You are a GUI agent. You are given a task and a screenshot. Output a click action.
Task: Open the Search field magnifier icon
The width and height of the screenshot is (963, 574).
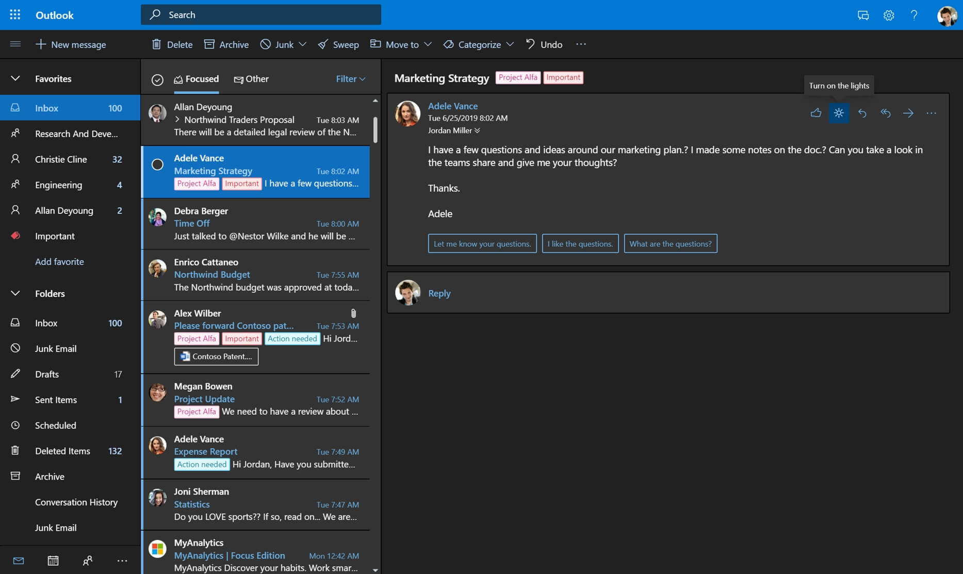point(154,14)
